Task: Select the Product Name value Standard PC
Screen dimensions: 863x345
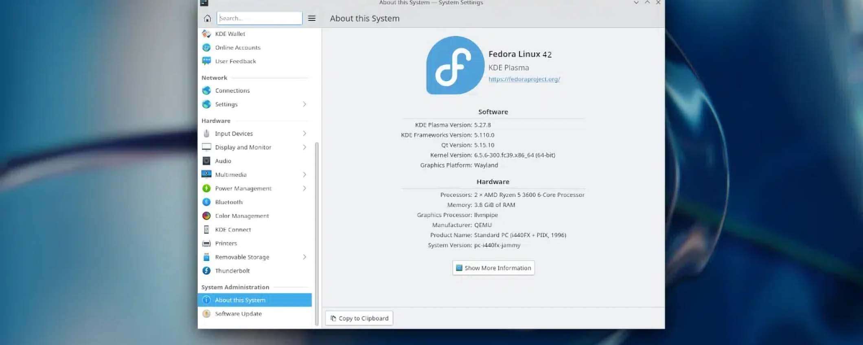Action: pyautogui.click(x=520, y=235)
